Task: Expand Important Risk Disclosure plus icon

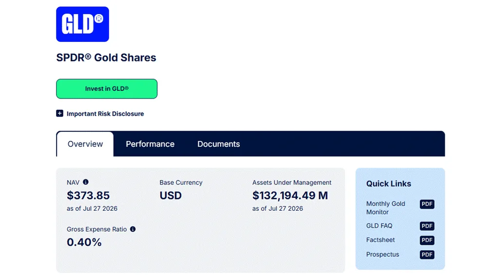Action: pos(59,113)
